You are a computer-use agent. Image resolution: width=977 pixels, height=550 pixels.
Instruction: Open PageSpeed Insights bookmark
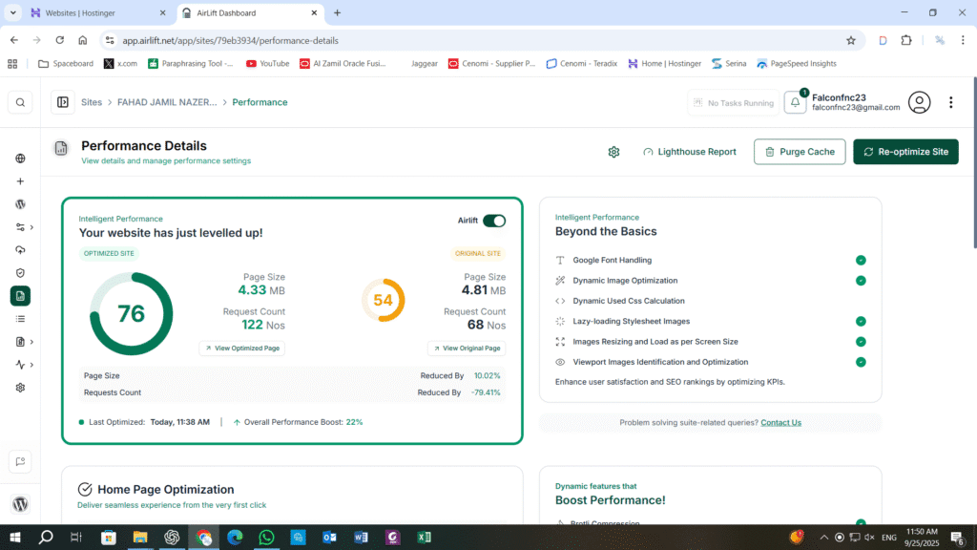tap(797, 64)
